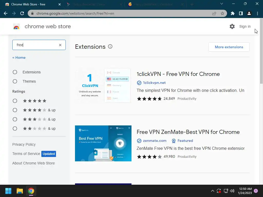The width and height of the screenshot is (263, 197).
Task: Open the web store settings gear
Action: click(232, 26)
